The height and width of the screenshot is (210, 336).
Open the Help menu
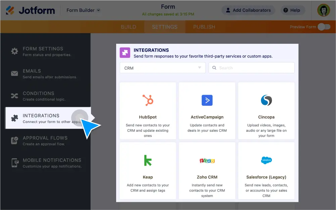(x=292, y=10)
